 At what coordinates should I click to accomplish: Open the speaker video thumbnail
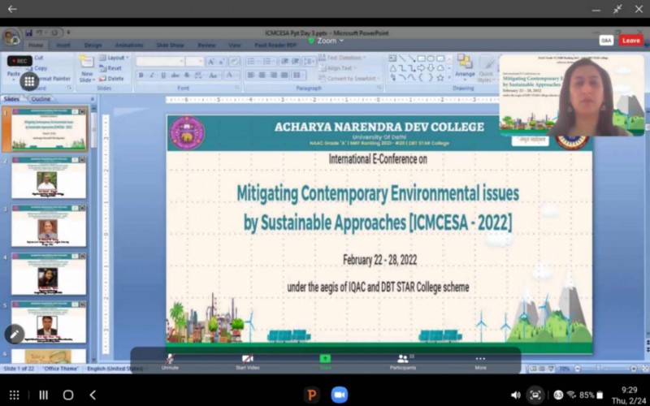572,95
